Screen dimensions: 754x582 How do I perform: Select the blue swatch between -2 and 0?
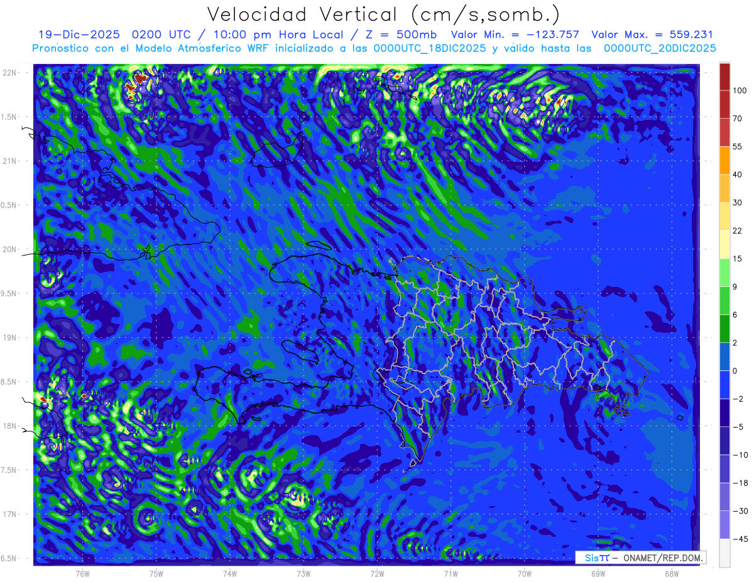tap(724, 384)
